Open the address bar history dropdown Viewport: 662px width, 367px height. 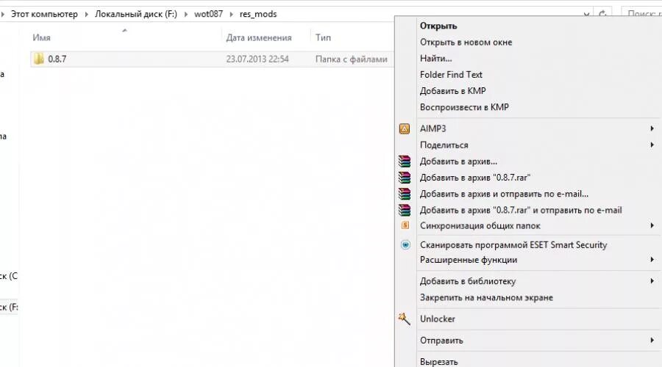point(587,15)
